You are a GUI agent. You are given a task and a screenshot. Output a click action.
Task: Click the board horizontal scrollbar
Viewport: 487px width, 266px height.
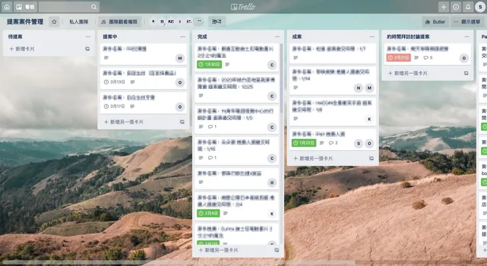(x=178, y=263)
